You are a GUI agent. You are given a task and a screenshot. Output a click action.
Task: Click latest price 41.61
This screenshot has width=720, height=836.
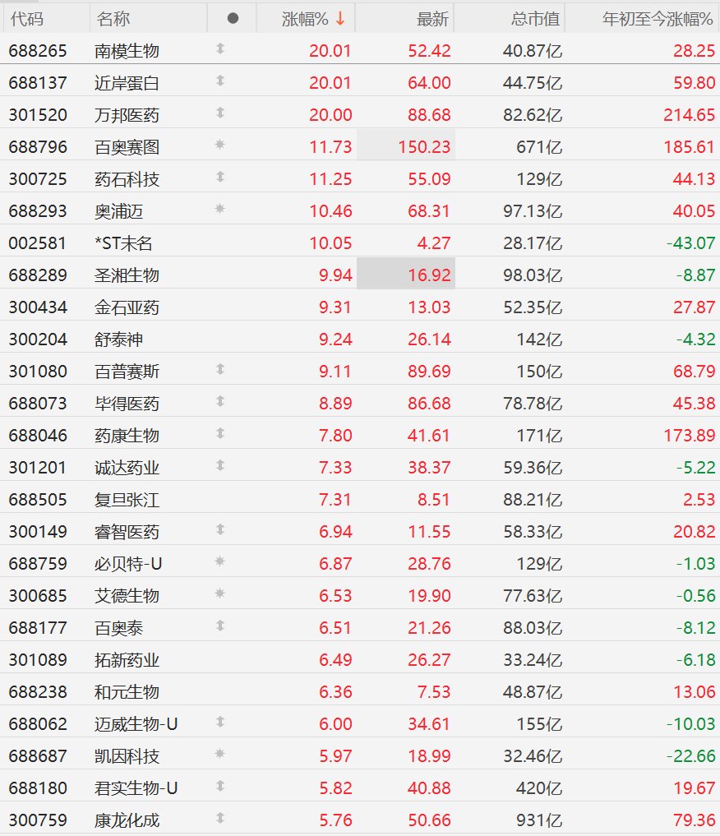click(429, 436)
